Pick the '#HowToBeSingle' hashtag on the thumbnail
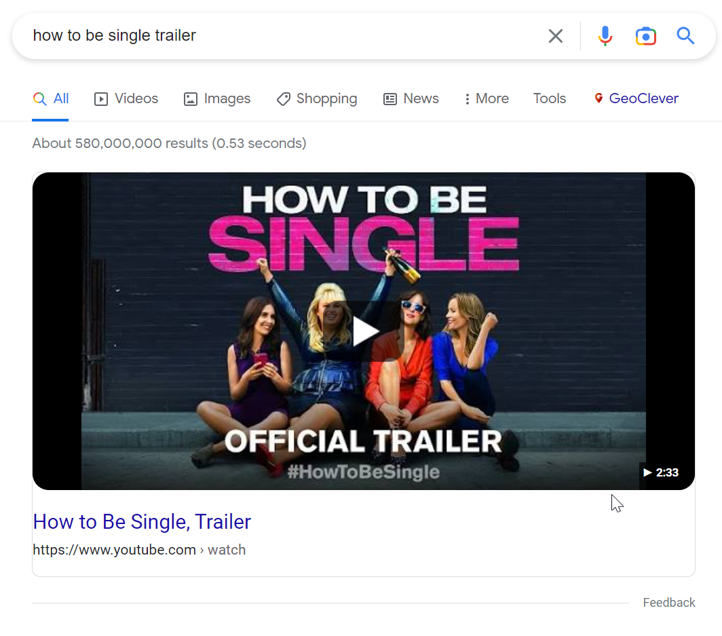 (363, 472)
